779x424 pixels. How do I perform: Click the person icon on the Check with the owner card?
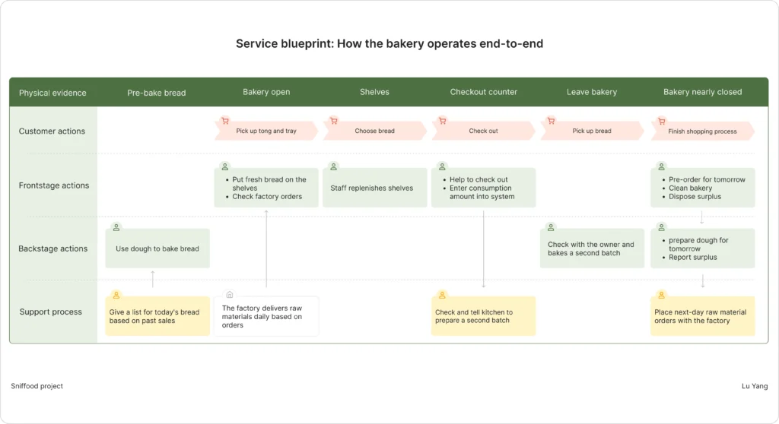pos(552,227)
